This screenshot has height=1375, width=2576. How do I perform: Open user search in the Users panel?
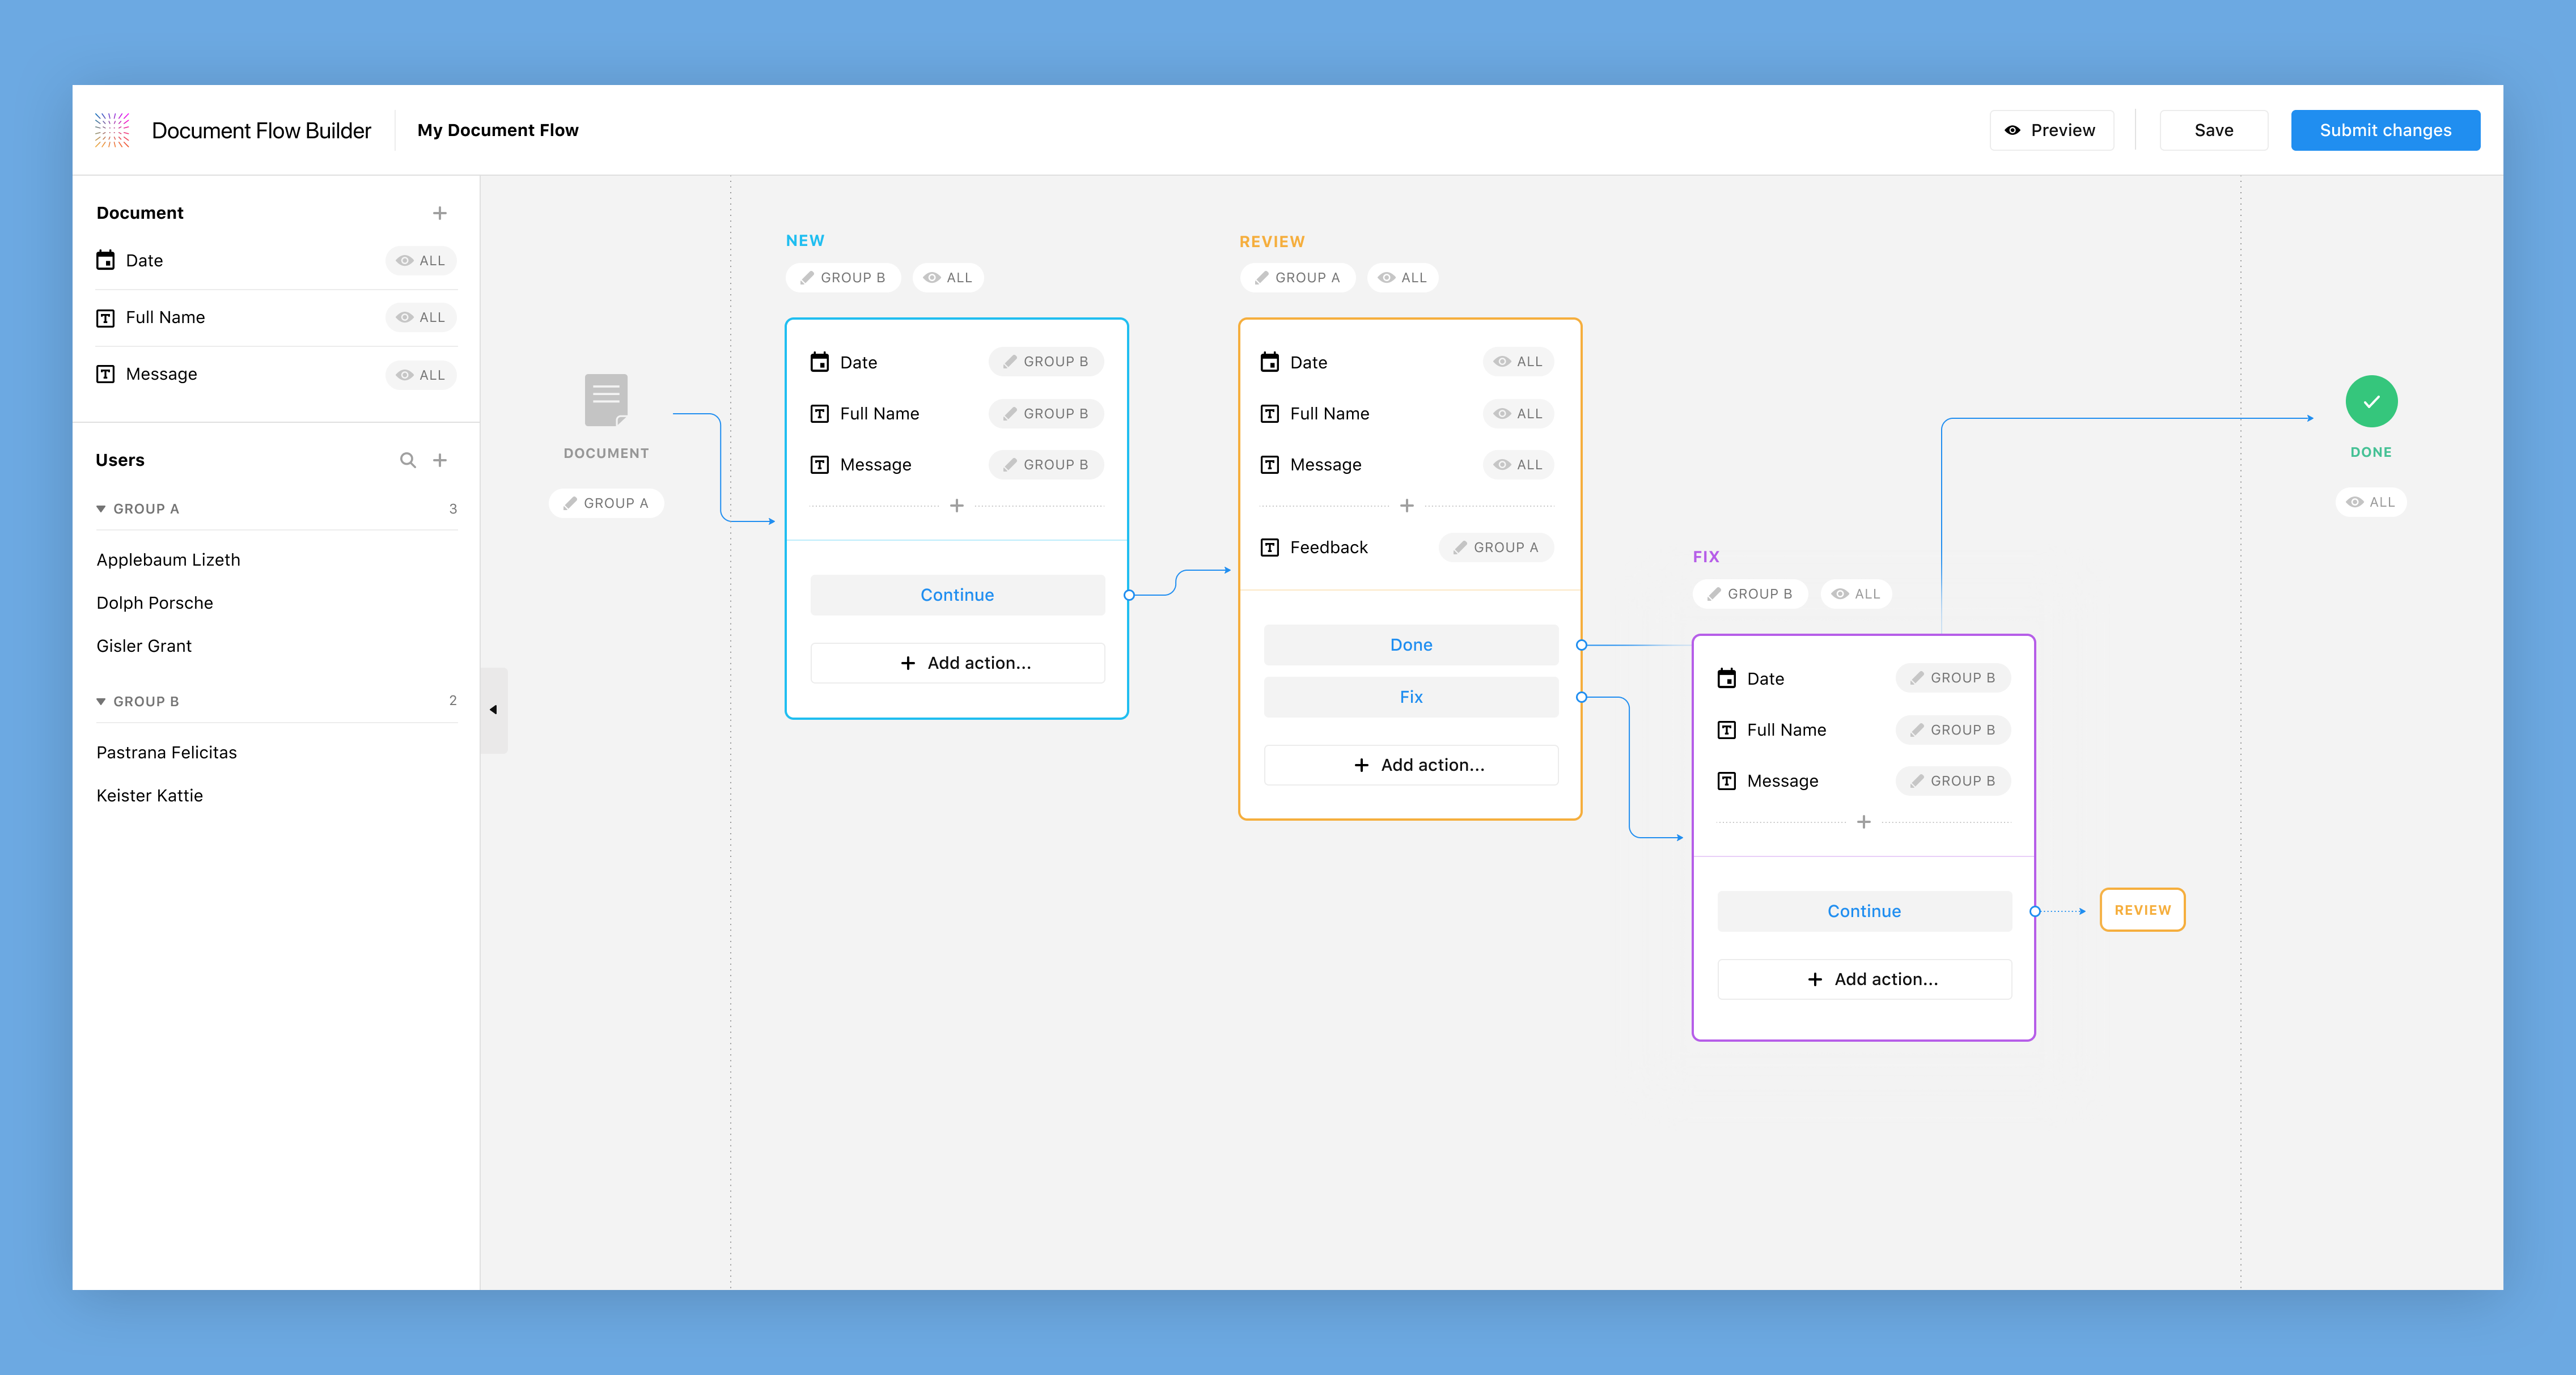(x=408, y=460)
